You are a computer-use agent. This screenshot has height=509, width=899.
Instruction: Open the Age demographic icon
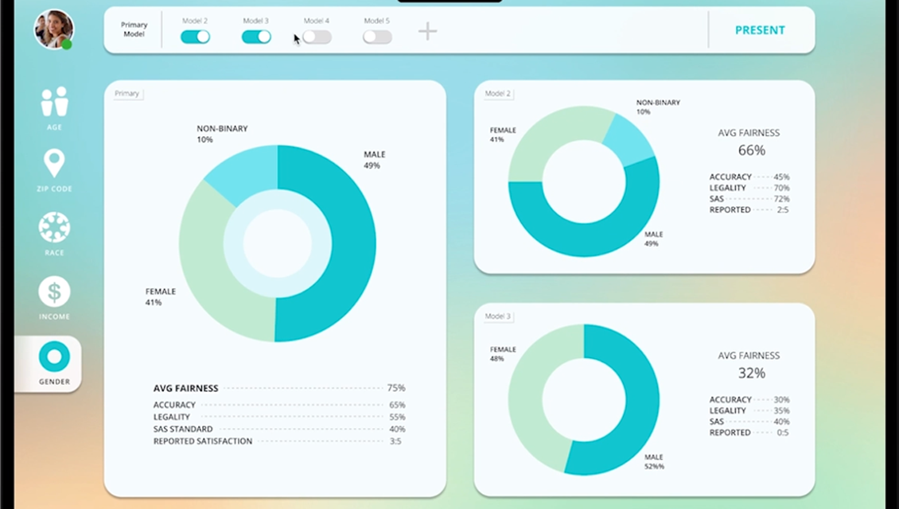coord(54,102)
